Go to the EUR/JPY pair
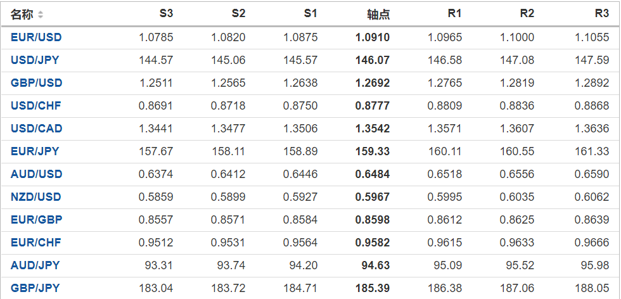 tap(35, 151)
